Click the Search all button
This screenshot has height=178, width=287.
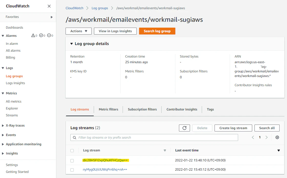tap(267, 128)
